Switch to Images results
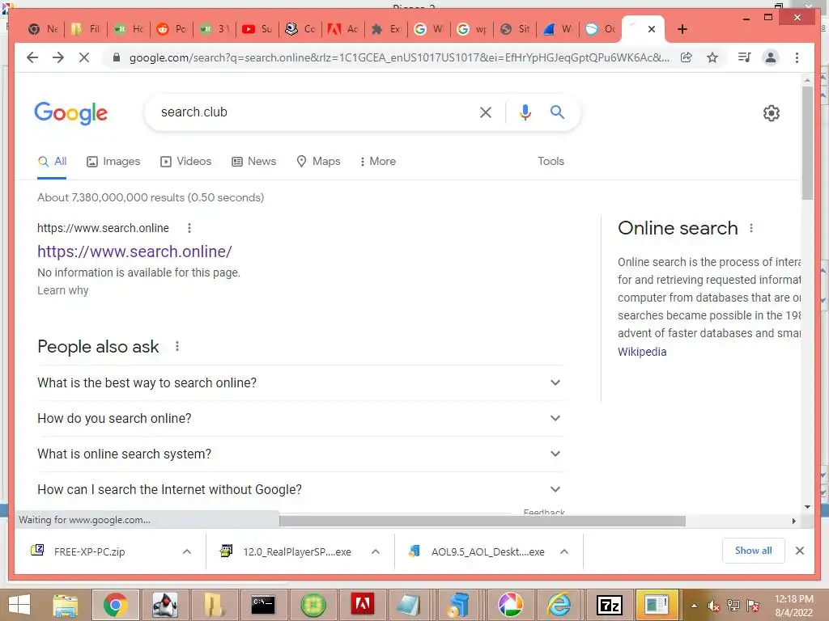The height and width of the screenshot is (621, 829). pyautogui.click(x=113, y=162)
